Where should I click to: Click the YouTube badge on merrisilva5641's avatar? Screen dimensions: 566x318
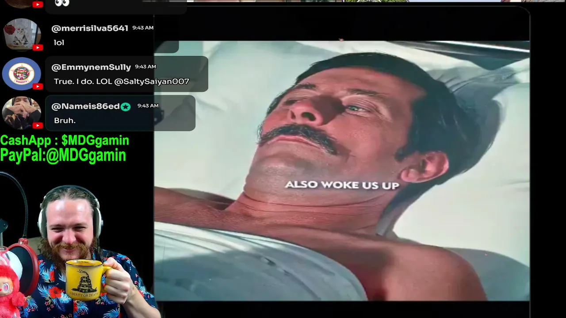point(38,48)
